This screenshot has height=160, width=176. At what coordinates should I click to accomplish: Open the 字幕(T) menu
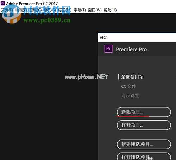pyautogui.click(x=80, y=10)
